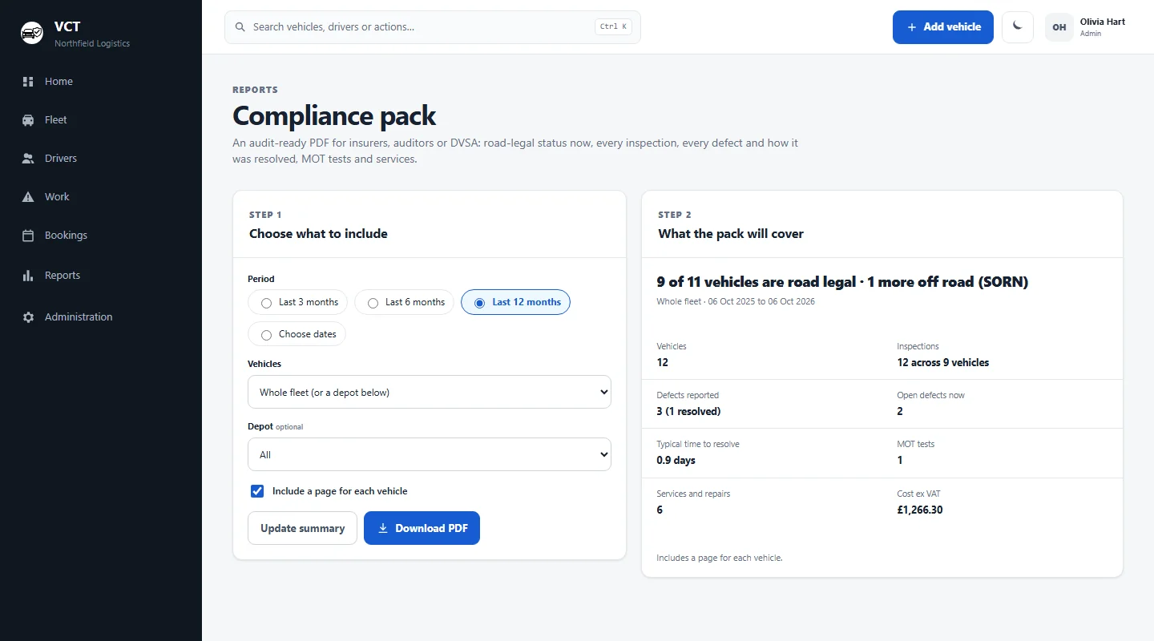Viewport: 1154px width, 641px height.
Task: Open the Administration menu label
Action: [79, 317]
